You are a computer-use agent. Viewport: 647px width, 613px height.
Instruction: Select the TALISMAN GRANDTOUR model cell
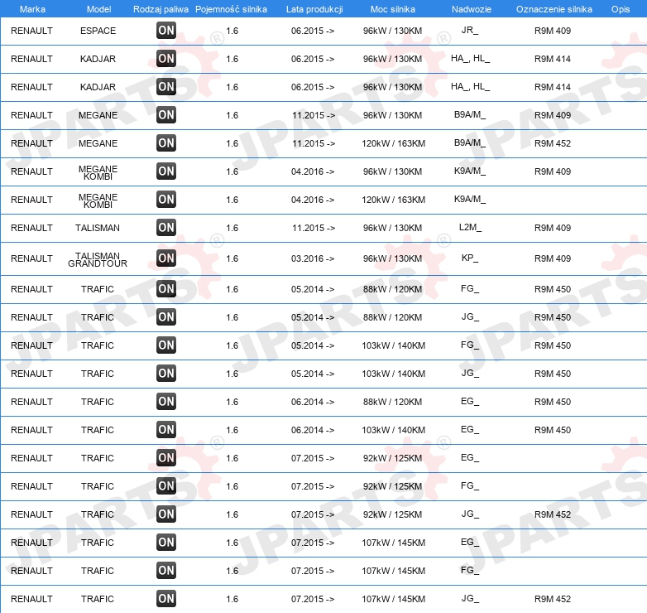coord(98,260)
